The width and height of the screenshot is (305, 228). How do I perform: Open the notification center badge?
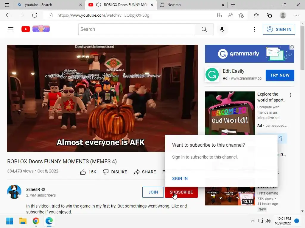(x=296, y=221)
